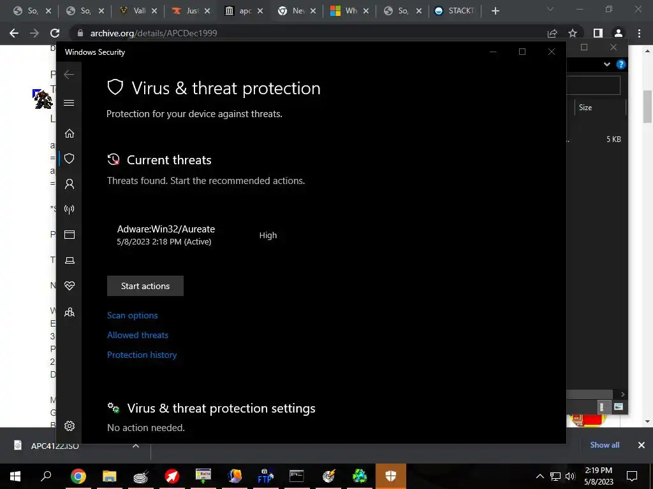This screenshot has height=489, width=653.
Task: Open the FTP application on the taskbar
Action: click(265, 476)
